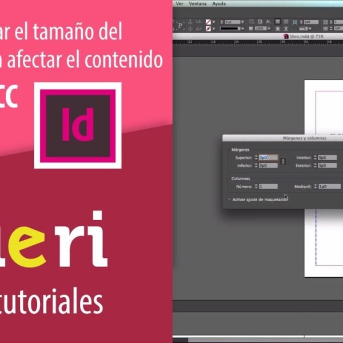Screen dimensions: 343x343
Task: Click the Número columns stepper
Action: point(256,186)
